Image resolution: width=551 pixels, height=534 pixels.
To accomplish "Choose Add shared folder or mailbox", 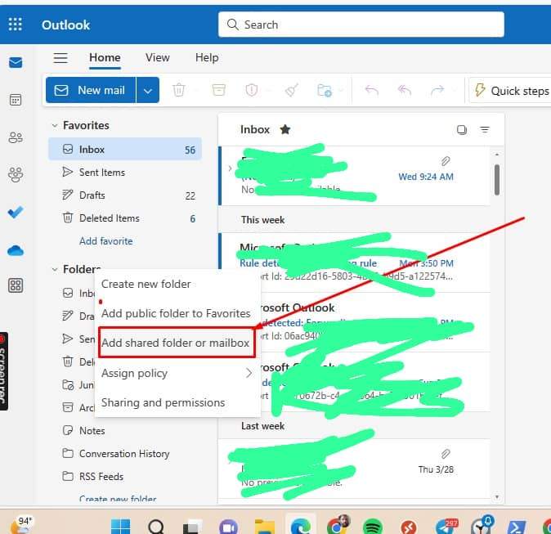I will point(177,343).
